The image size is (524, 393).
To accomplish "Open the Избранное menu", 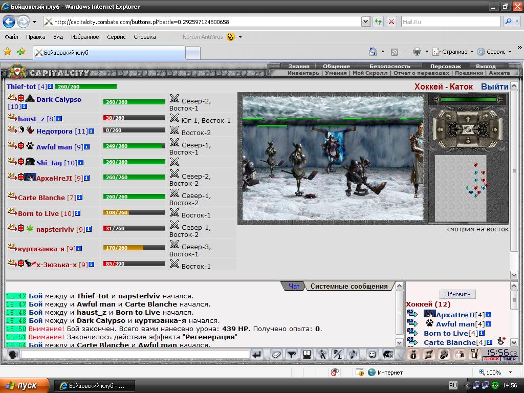I will click(x=85, y=37).
